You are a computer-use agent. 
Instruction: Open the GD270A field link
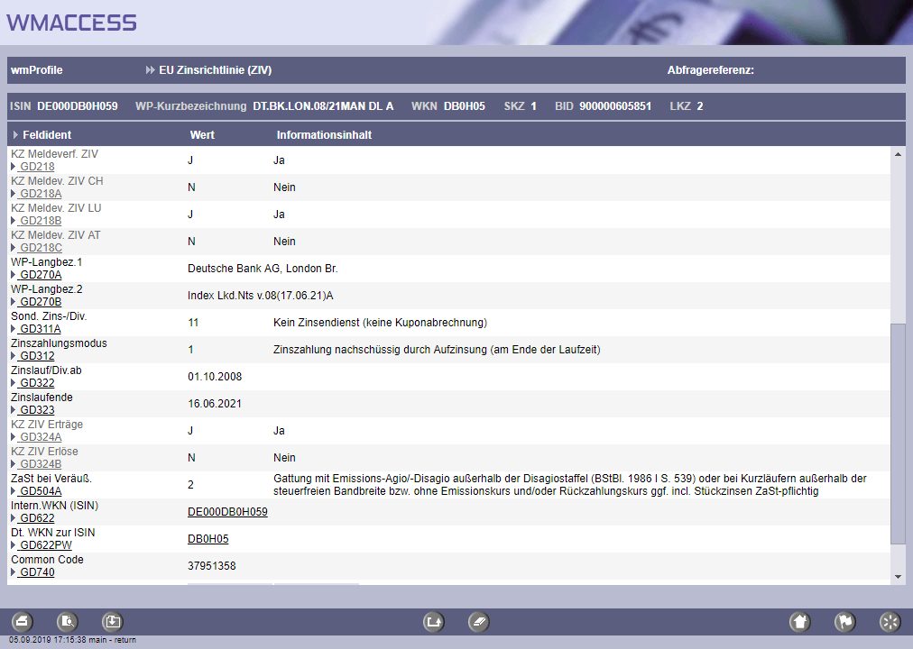point(41,275)
